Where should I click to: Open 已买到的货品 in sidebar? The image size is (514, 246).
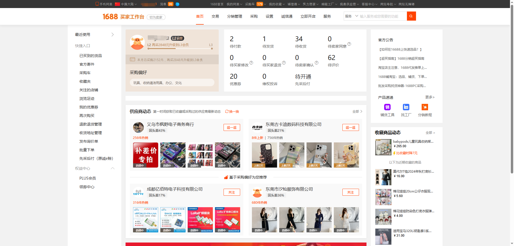pos(90,56)
